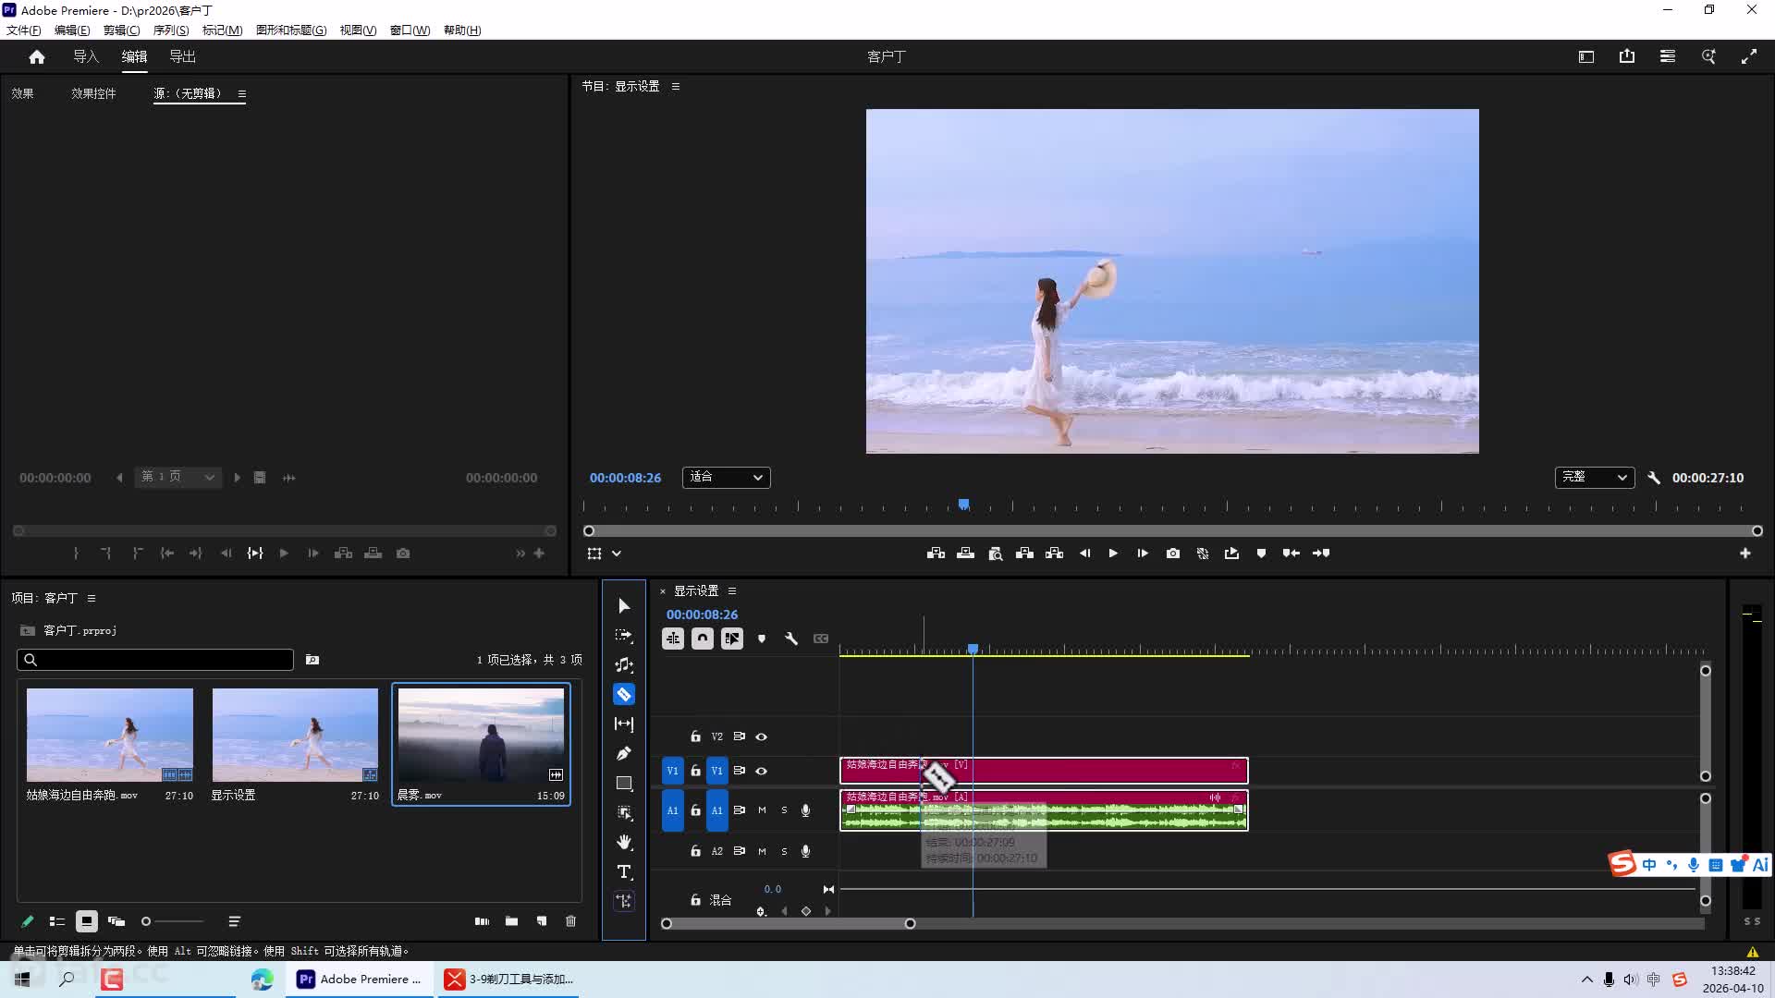This screenshot has height=998, width=1775.
Task: Play the program monitor
Action: tap(1113, 554)
